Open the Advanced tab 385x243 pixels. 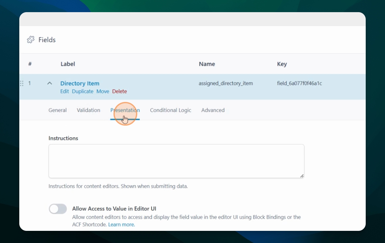tap(213, 110)
